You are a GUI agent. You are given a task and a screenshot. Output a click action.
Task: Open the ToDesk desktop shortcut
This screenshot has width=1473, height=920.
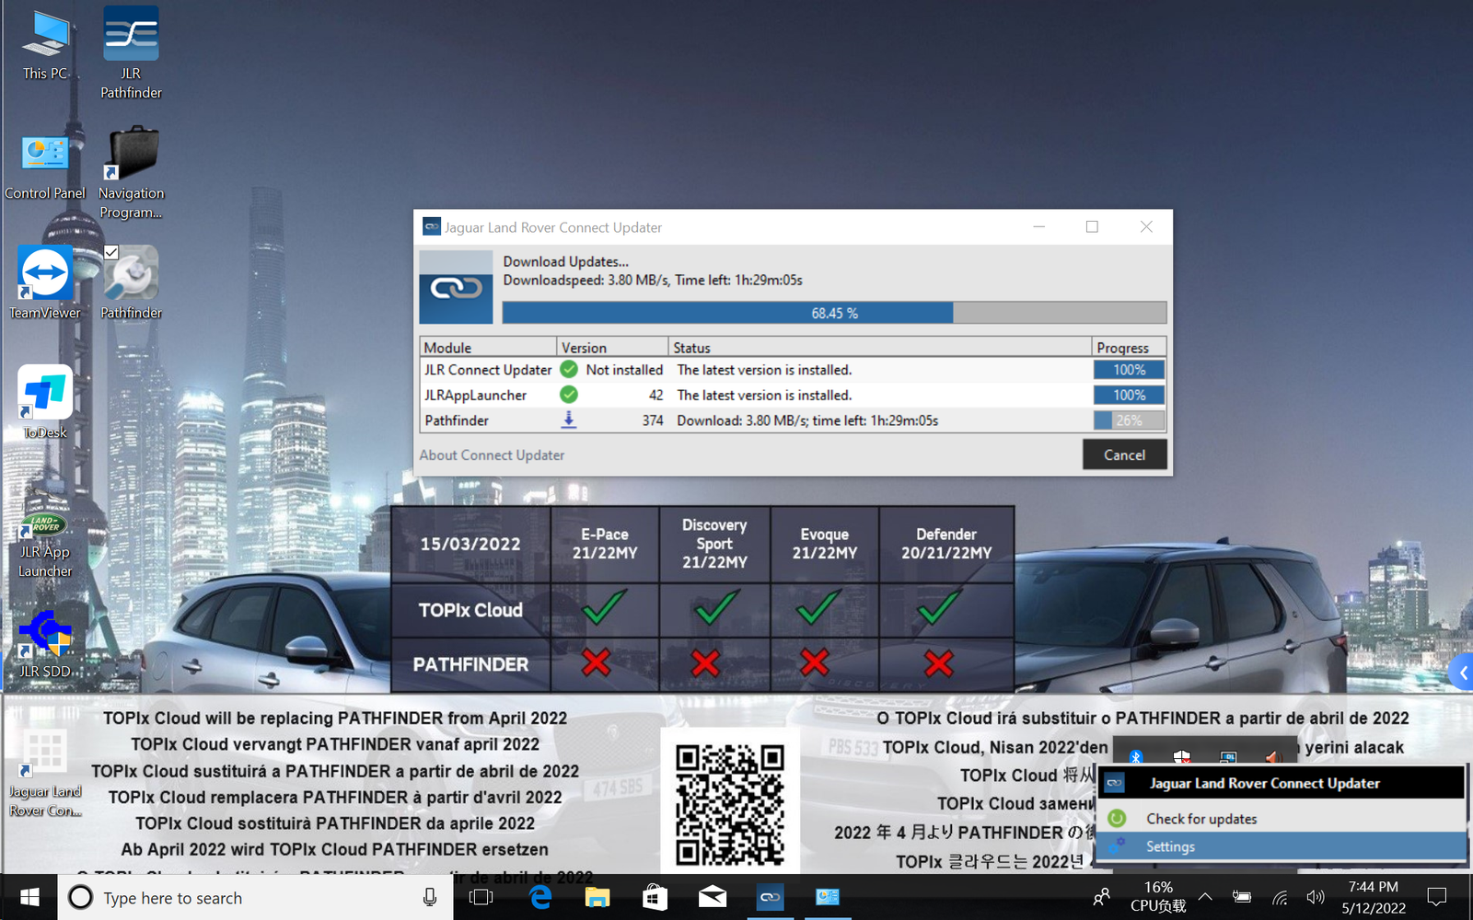tap(45, 402)
